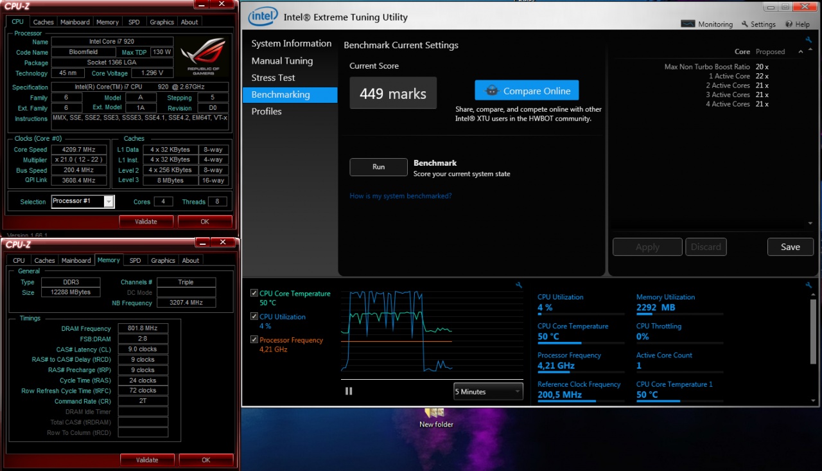Click the 449 marks score box

[393, 93]
